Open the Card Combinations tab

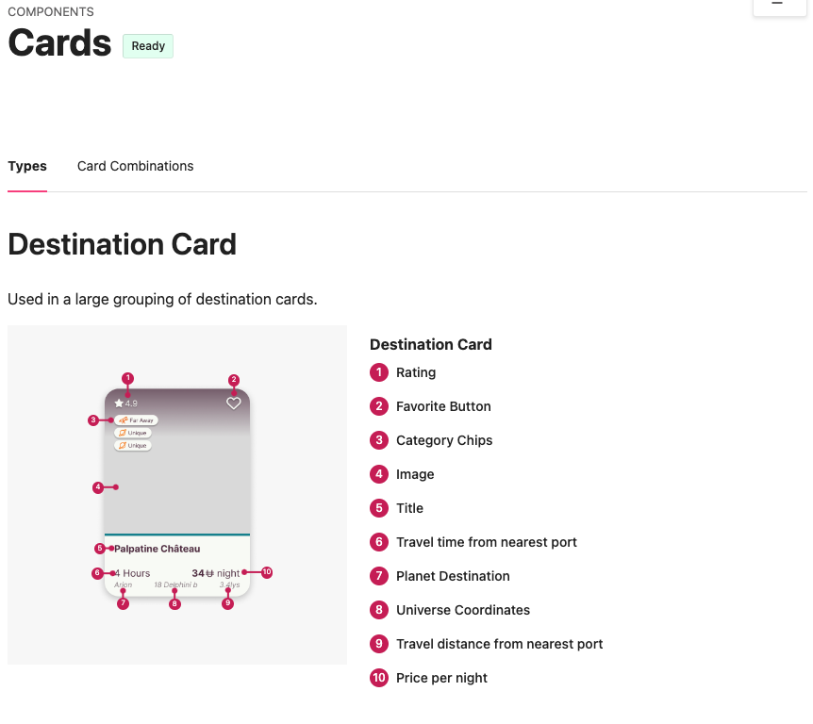[135, 166]
